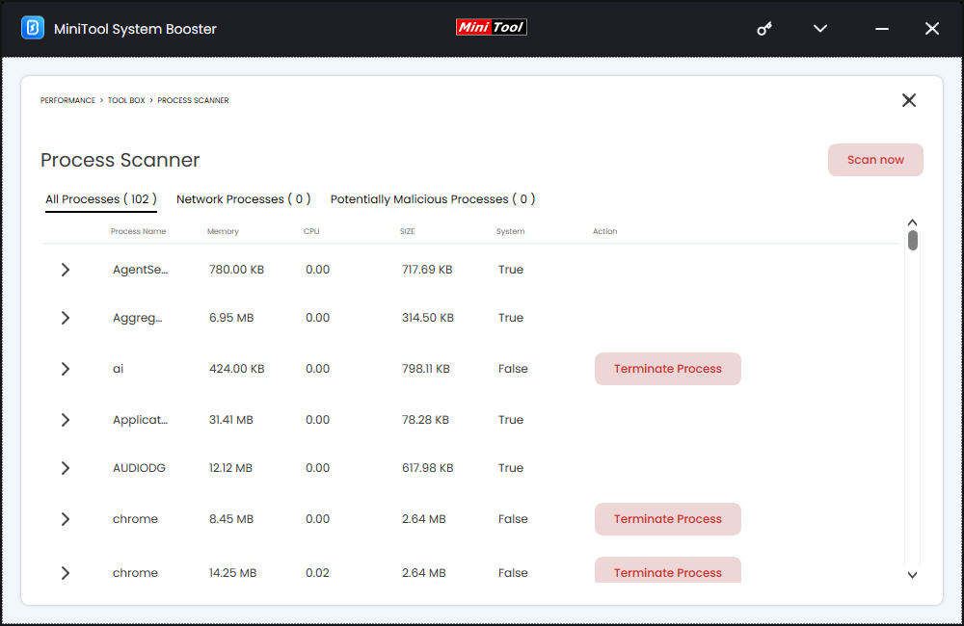964x626 pixels.
Task: Open the title bar dropdown menu chevron
Action: click(820, 28)
